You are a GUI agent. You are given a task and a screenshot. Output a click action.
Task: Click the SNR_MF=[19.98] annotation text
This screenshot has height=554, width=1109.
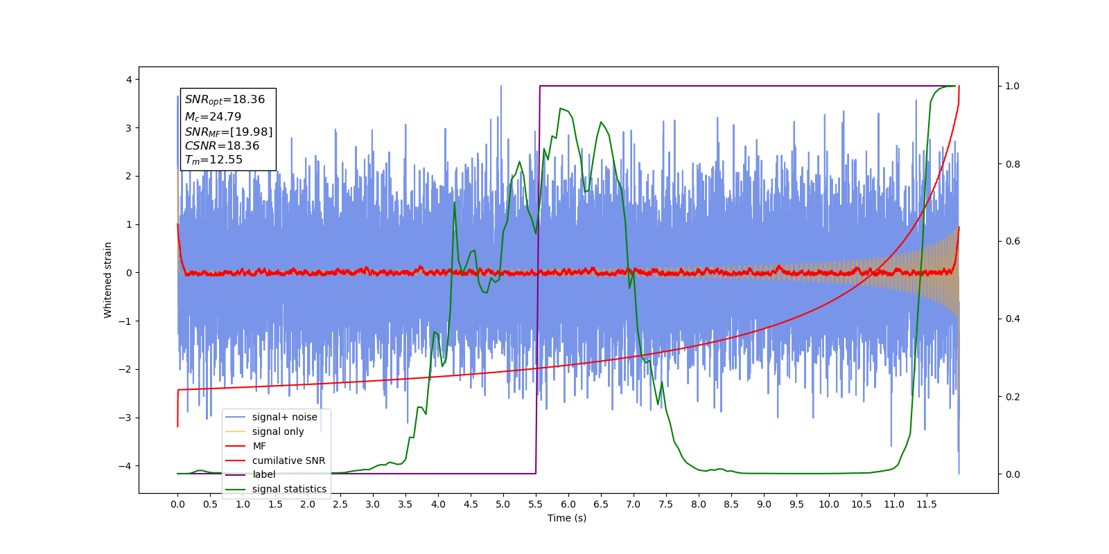229,132
